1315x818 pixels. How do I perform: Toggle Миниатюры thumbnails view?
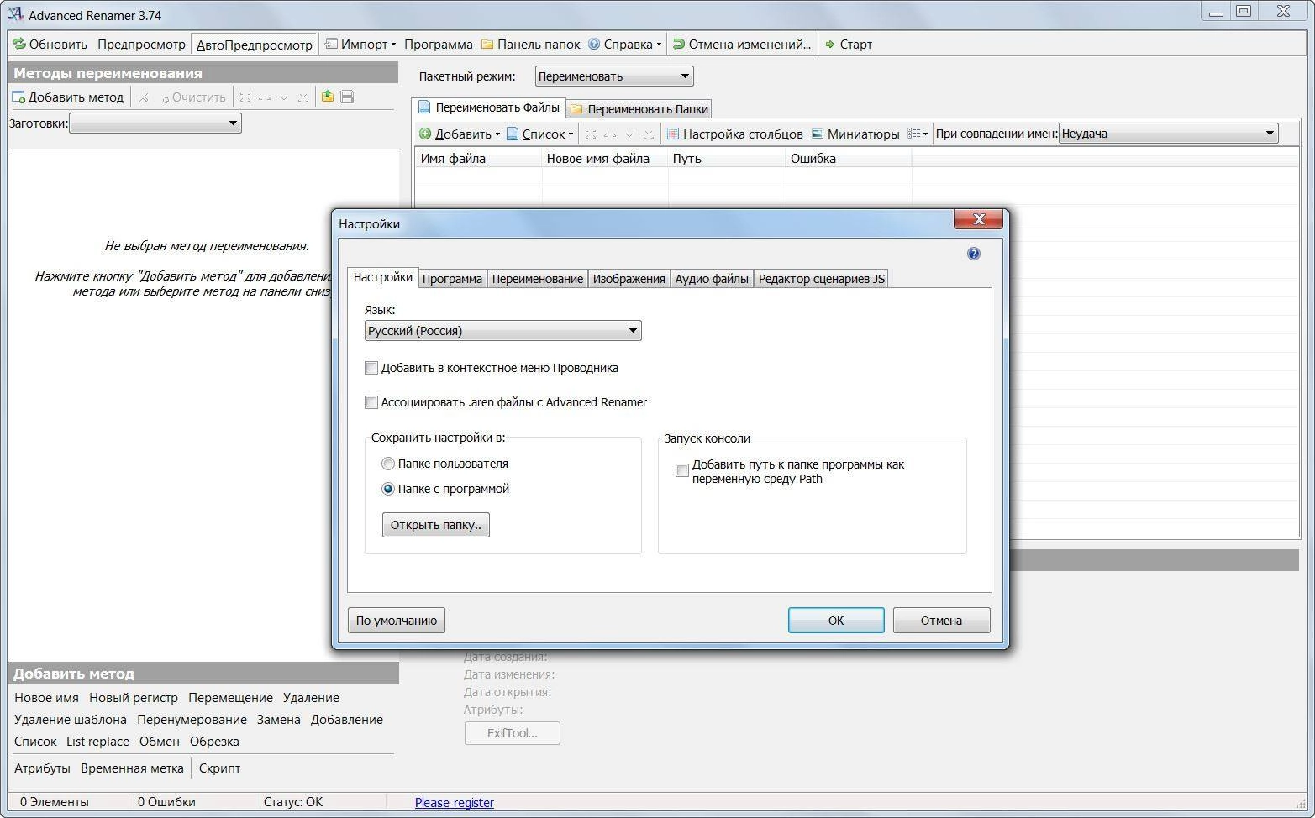click(855, 134)
